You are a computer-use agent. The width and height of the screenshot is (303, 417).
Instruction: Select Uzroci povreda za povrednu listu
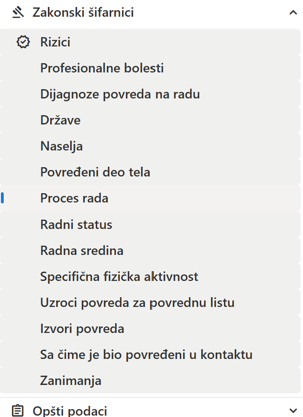point(151,303)
